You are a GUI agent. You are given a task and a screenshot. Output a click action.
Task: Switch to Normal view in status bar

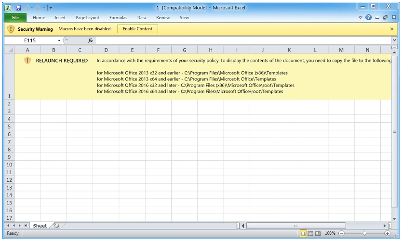point(303,233)
